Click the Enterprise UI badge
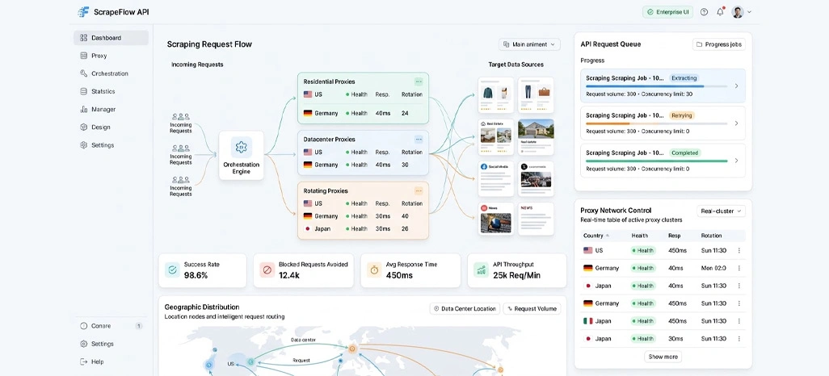Image resolution: width=829 pixels, height=376 pixels. [x=667, y=11]
